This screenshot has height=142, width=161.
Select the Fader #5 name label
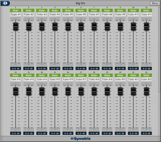click(68, 14)
